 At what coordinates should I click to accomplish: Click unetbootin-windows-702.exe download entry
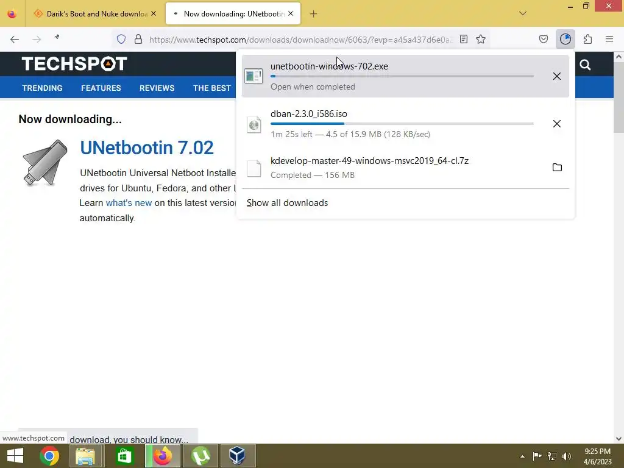pos(405,76)
